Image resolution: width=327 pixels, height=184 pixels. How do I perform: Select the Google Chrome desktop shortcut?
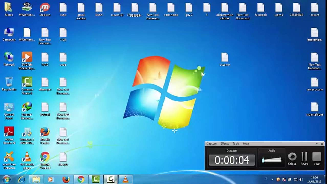point(45,160)
